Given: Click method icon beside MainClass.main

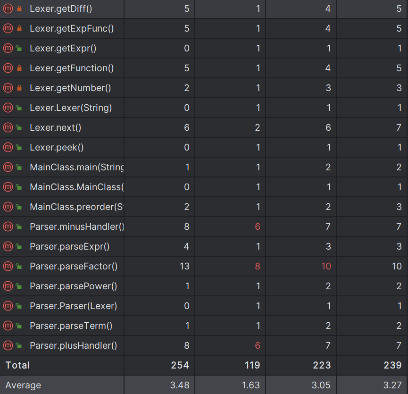Looking at the screenshot, I should pyautogui.click(x=8, y=167).
